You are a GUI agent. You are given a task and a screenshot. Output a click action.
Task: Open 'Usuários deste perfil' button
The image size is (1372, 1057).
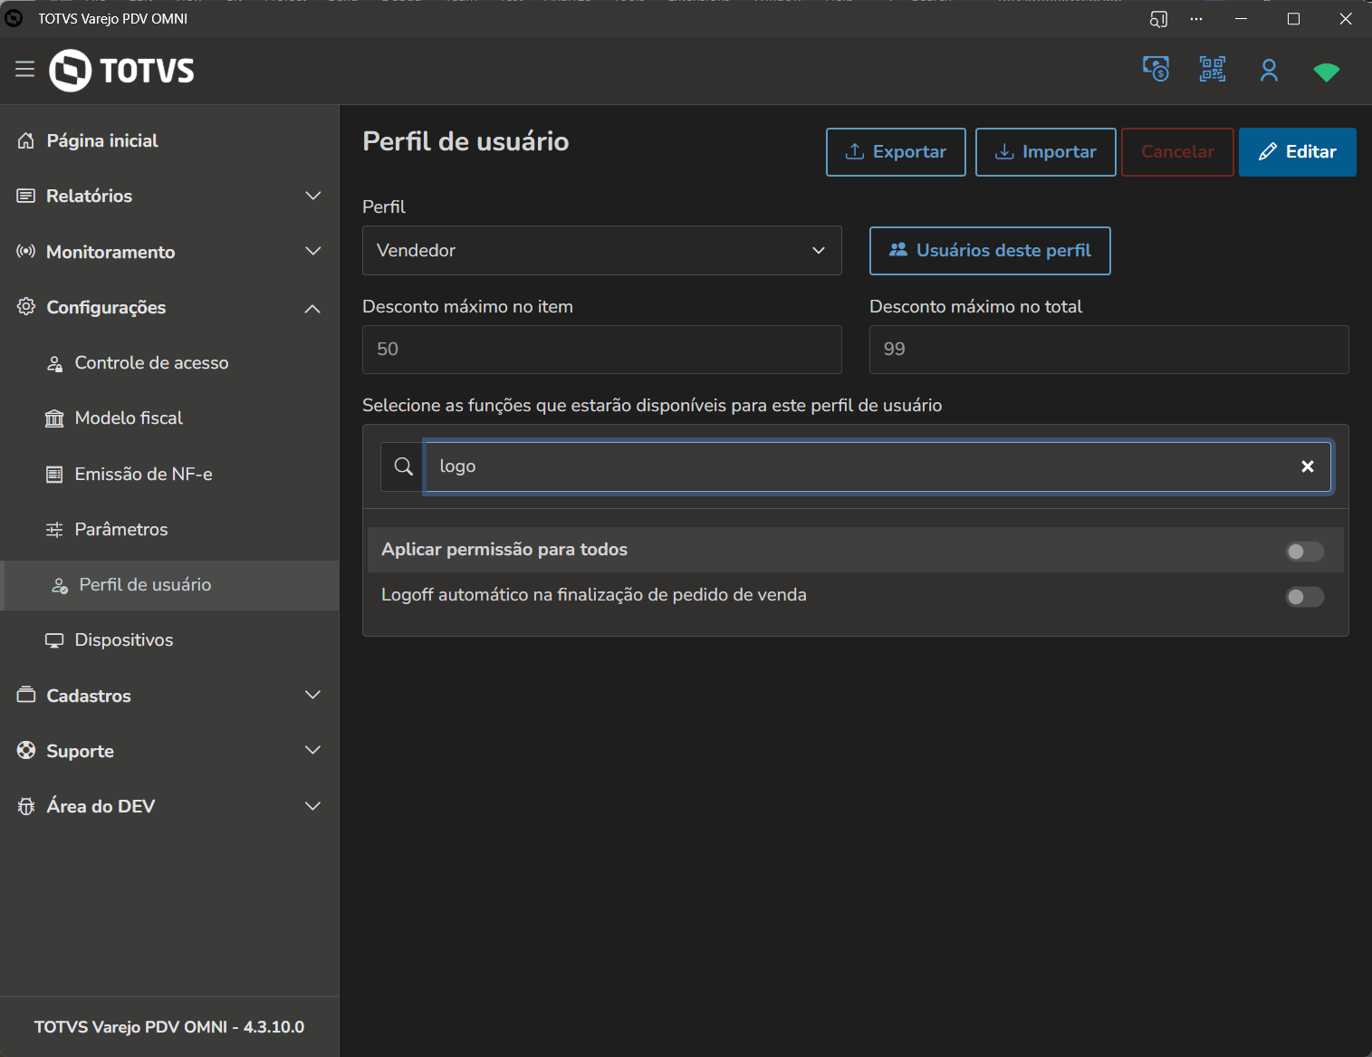[x=990, y=251]
